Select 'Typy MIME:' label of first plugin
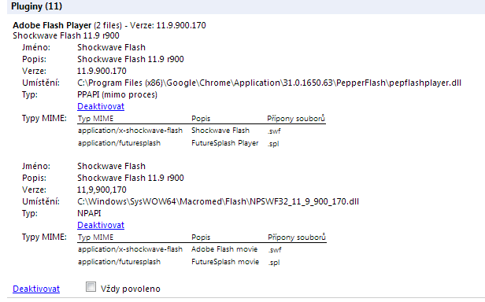 [x=44, y=119]
